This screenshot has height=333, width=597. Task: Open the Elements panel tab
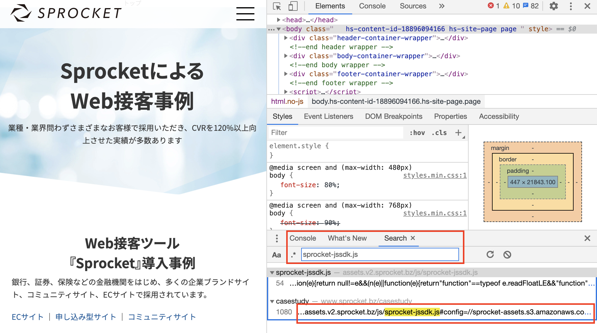pos(330,6)
